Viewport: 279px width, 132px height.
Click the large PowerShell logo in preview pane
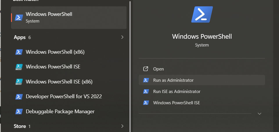(x=202, y=14)
